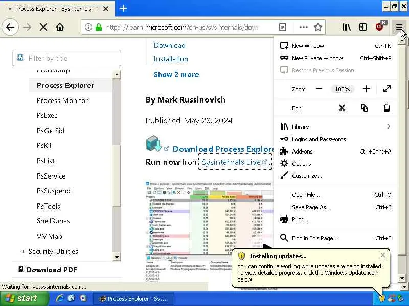Close the Installing updates balloon
Screen dimensions: 409x306
coord(382,255)
